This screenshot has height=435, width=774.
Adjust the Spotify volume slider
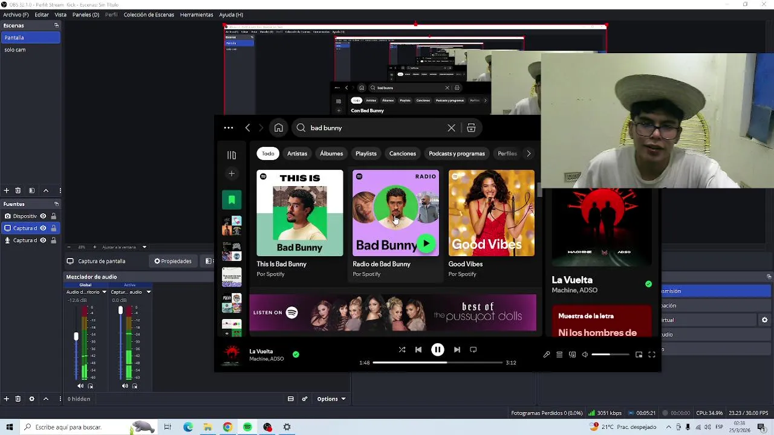(610, 355)
